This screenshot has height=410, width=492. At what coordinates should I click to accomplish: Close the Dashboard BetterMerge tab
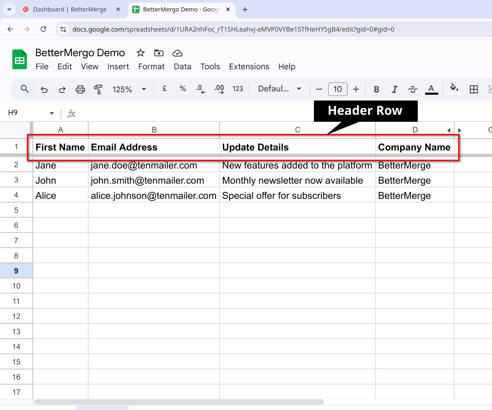(x=118, y=9)
